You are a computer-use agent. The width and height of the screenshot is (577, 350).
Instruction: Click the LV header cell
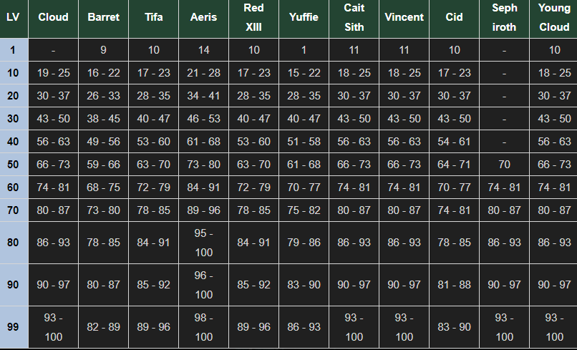point(14,17)
